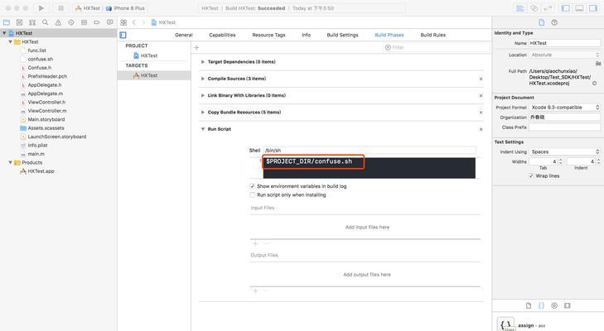Click the Organization text field
This screenshot has width=604, height=331.
click(565, 118)
